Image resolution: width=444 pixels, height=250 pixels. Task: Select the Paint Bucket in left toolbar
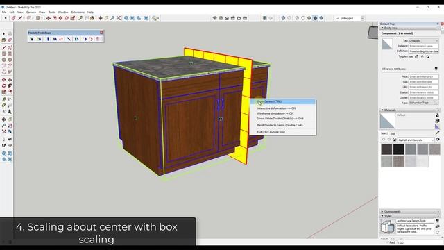click(3, 40)
